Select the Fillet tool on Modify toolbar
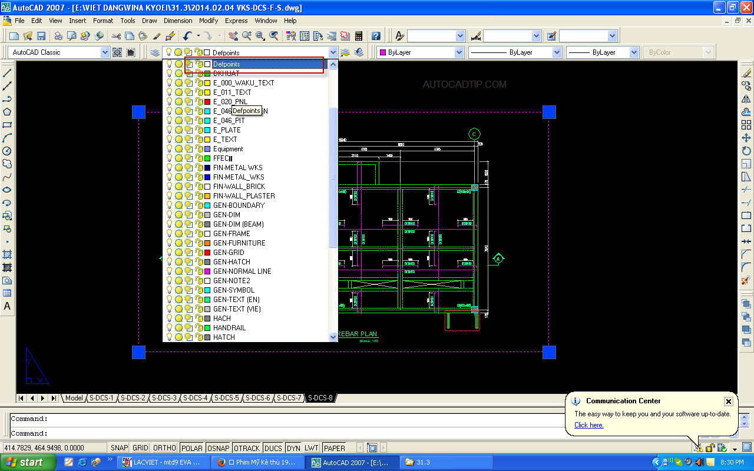The image size is (754, 471). tap(746, 266)
